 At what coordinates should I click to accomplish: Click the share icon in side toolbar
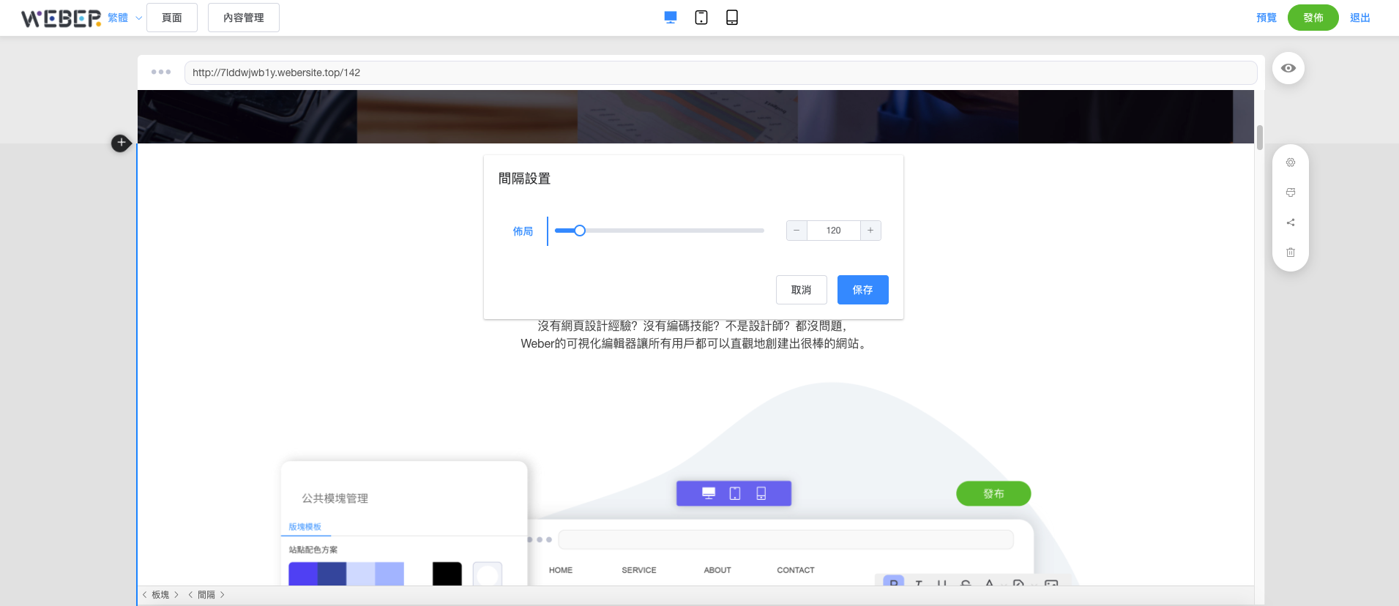(x=1291, y=222)
